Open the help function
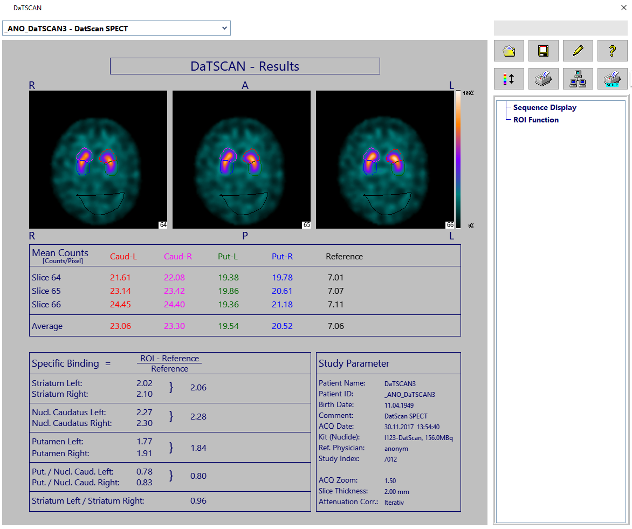The width and height of the screenshot is (632, 529). [x=612, y=50]
